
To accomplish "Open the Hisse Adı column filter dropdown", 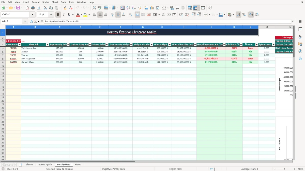I will [x=47, y=45].
